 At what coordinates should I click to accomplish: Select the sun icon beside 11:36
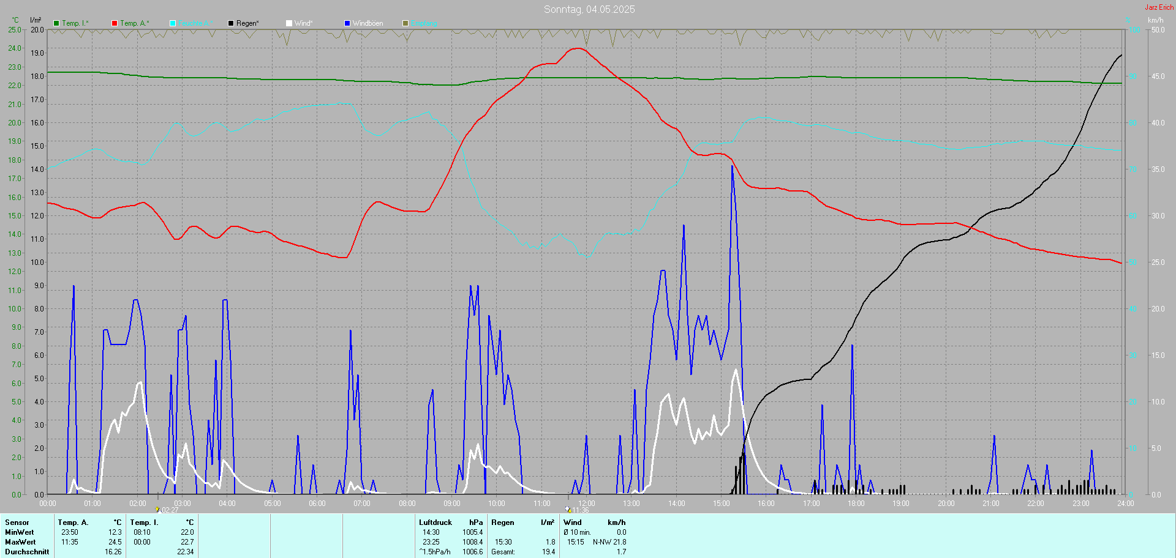[x=568, y=510]
